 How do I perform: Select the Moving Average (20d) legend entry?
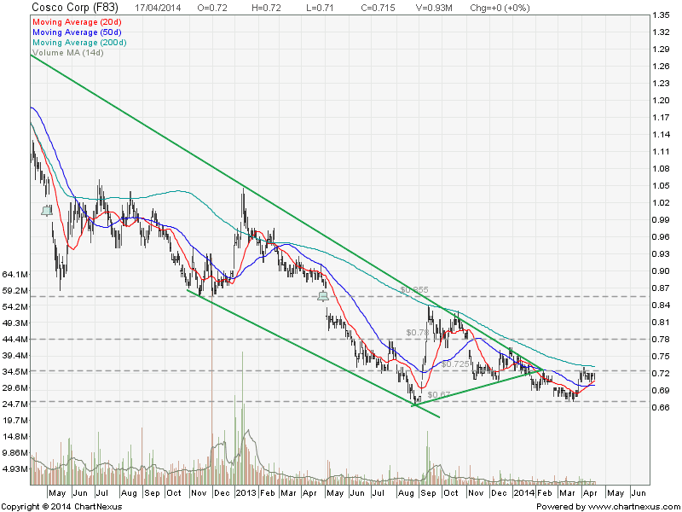pyautogui.click(x=77, y=22)
